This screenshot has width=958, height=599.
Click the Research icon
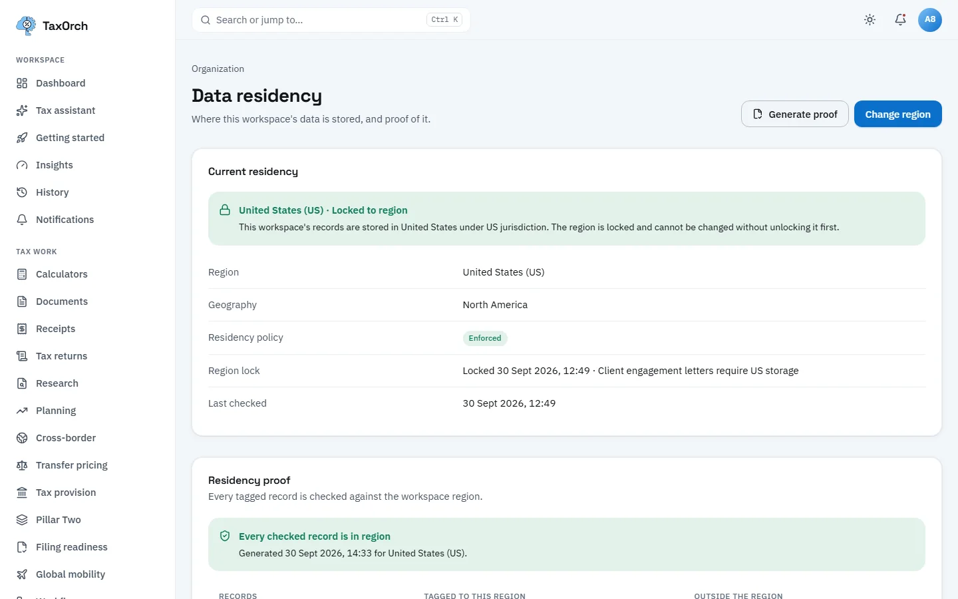click(22, 383)
